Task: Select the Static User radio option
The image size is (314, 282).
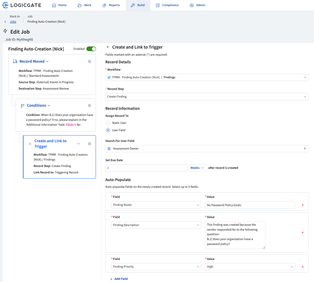Action: (108, 123)
